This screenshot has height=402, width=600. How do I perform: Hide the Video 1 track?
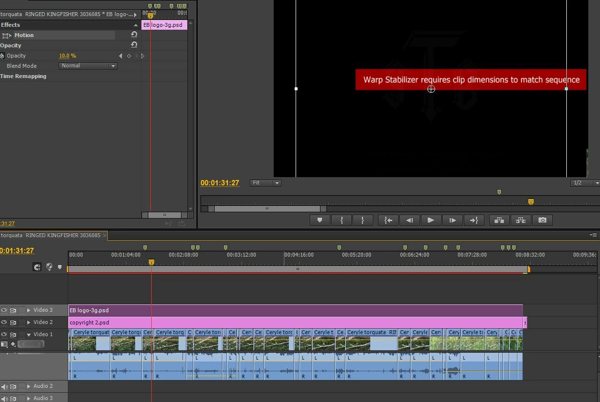coord(4,335)
